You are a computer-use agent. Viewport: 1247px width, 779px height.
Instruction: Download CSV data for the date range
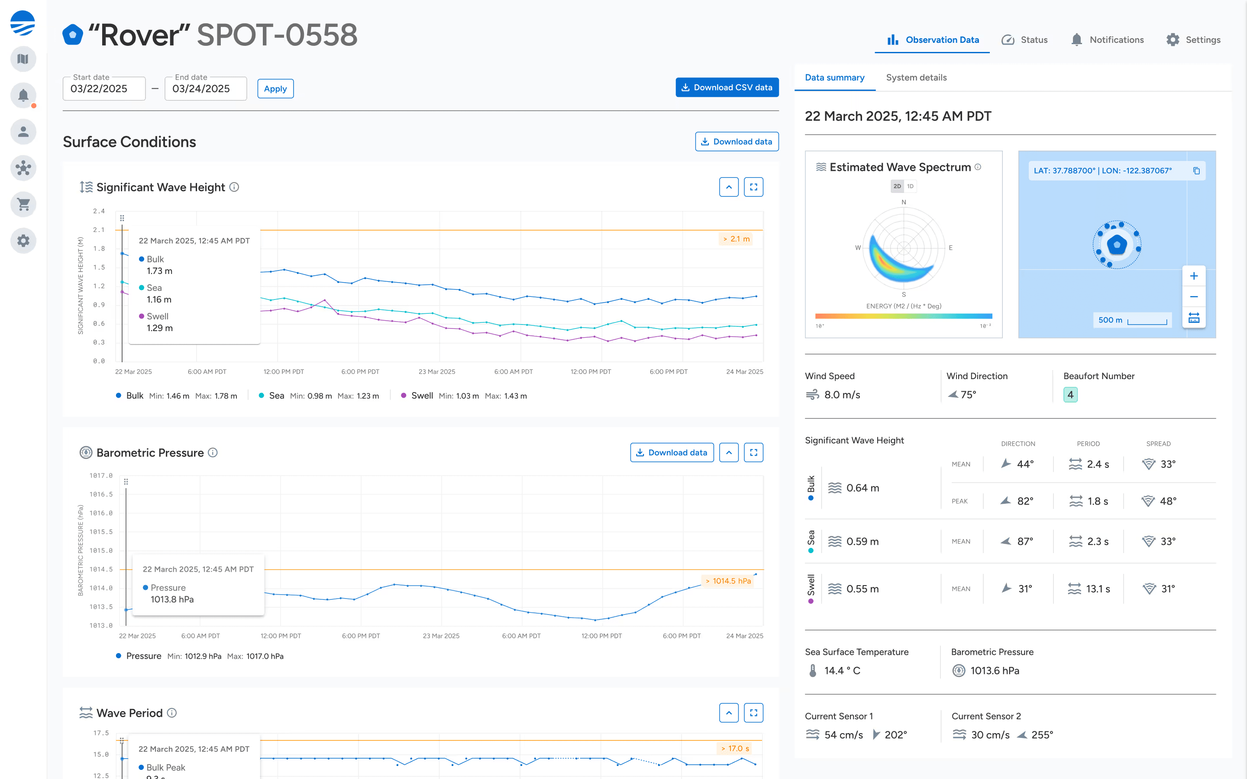[x=727, y=87]
